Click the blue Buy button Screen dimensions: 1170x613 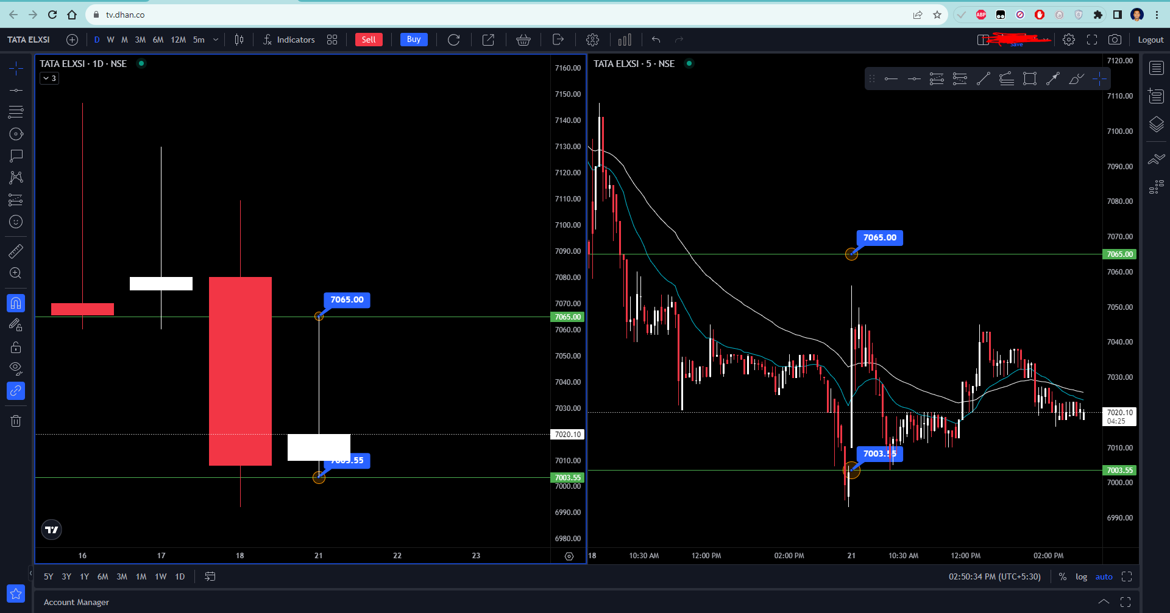pyautogui.click(x=414, y=40)
